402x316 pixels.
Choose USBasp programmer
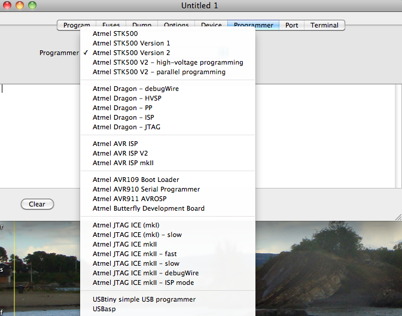[168, 309]
